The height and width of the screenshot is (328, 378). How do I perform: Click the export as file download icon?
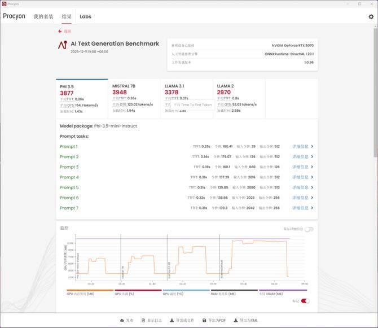click(x=172, y=320)
